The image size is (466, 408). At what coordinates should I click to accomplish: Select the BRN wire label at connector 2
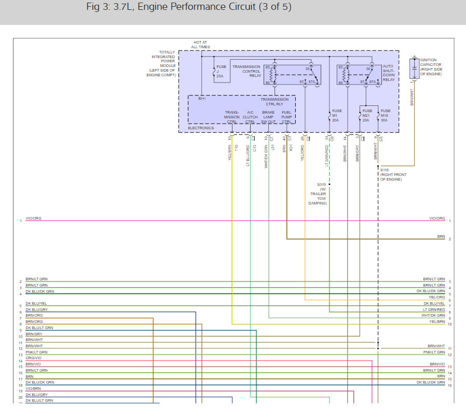point(441,236)
